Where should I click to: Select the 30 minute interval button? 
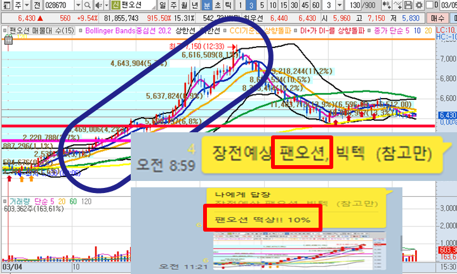(x=295, y=5)
